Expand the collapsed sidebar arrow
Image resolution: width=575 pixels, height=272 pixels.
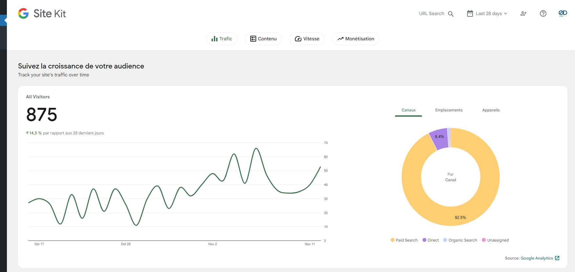tap(4, 20)
